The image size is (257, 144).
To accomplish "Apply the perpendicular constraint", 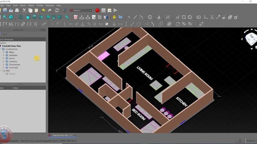I will 83,24.
